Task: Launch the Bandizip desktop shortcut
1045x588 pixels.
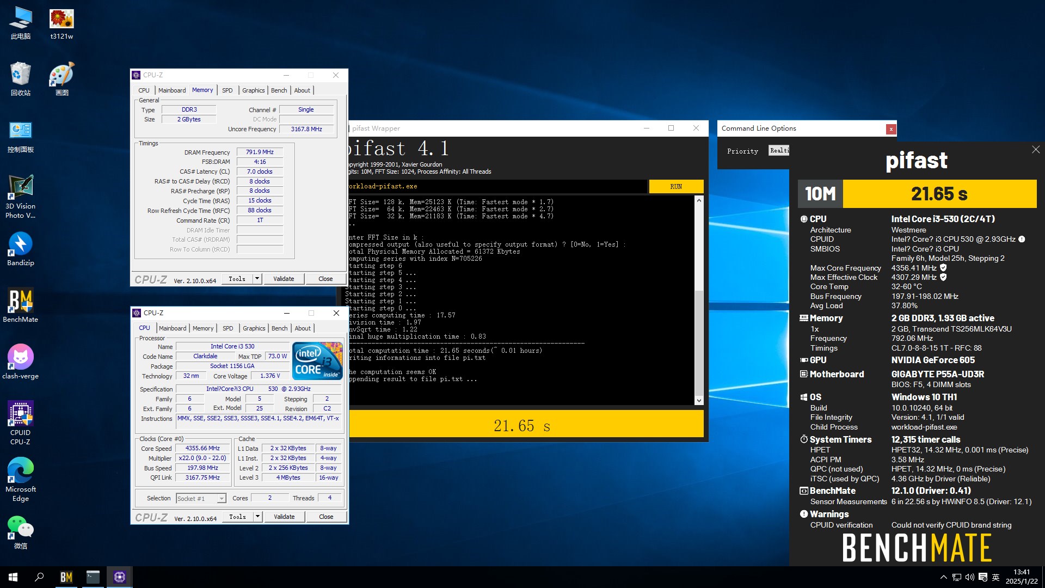Action: point(21,249)
